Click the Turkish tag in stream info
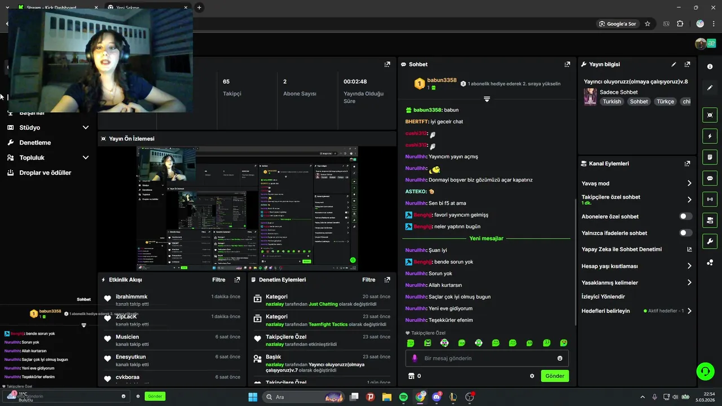Viewport: 722px width, 406px height. tap(611, 101)
